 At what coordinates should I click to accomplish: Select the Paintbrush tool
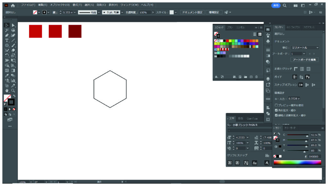[13, 45]
